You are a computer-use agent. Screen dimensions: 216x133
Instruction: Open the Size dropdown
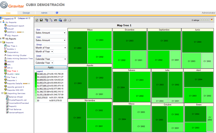coord(50,33)
